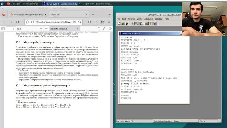This screenshot has width=227, height=128.
Task: Expand PDF viewer tools chevron menu
Action: pyautogui.click(x=110, y=29)
